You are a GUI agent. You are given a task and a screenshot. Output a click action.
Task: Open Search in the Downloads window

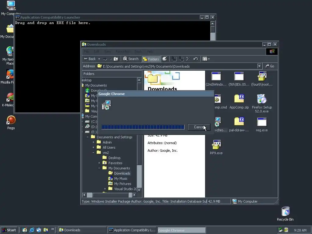tap(131, 59)
